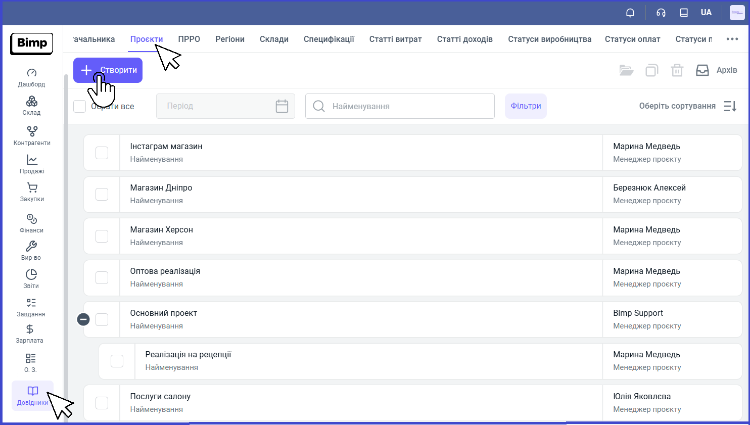The height and width of the screenshot is (425, 750).
Task: Collapse the Основний проект subtree
Action: tap(83, 319)
